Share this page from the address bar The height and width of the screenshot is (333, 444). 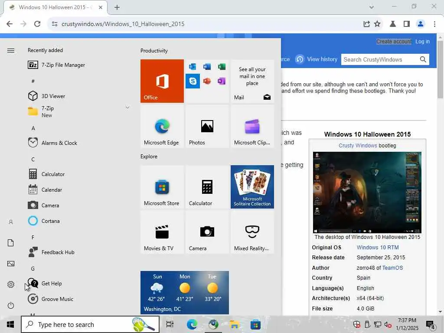click(366, 24)
